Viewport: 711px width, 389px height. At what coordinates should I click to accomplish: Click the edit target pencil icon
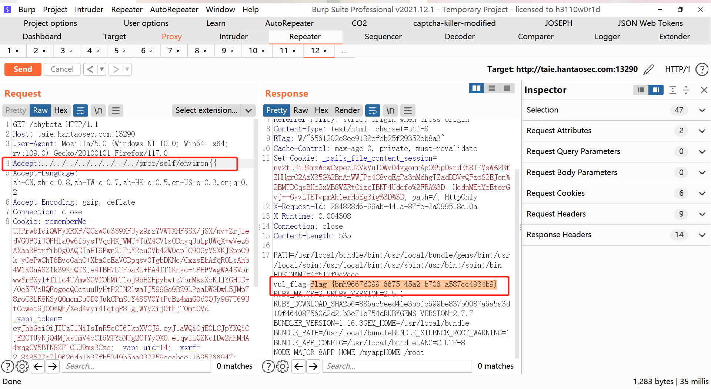[x=649, y=69]
